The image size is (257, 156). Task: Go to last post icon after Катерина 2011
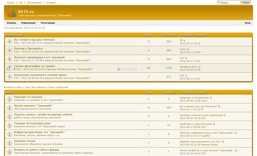click(x=199, y=67)
